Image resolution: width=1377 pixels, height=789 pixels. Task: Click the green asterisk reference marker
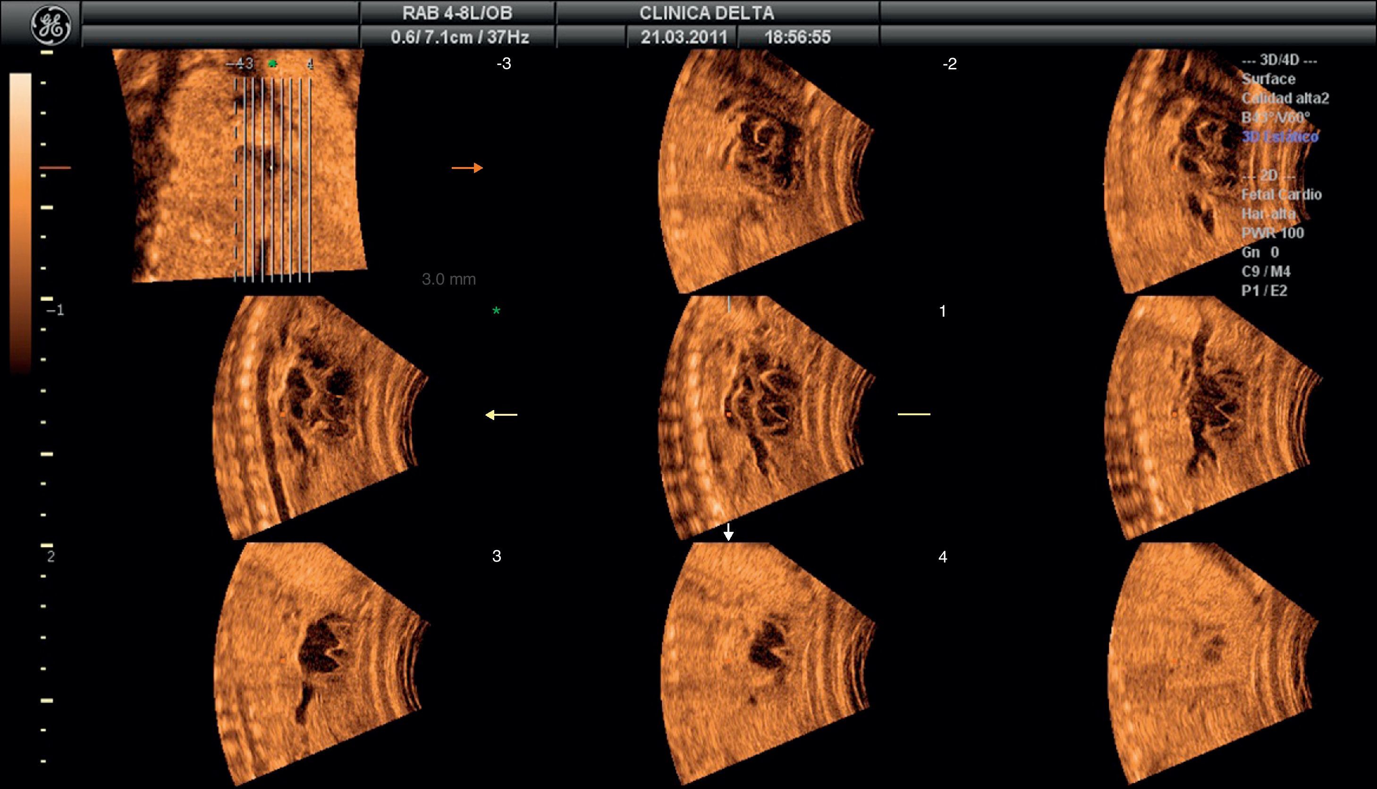[497, 311]
